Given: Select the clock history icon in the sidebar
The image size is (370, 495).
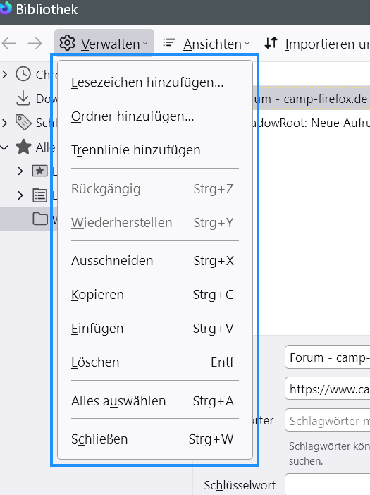Looking at the screenshot, I should 23,74.
